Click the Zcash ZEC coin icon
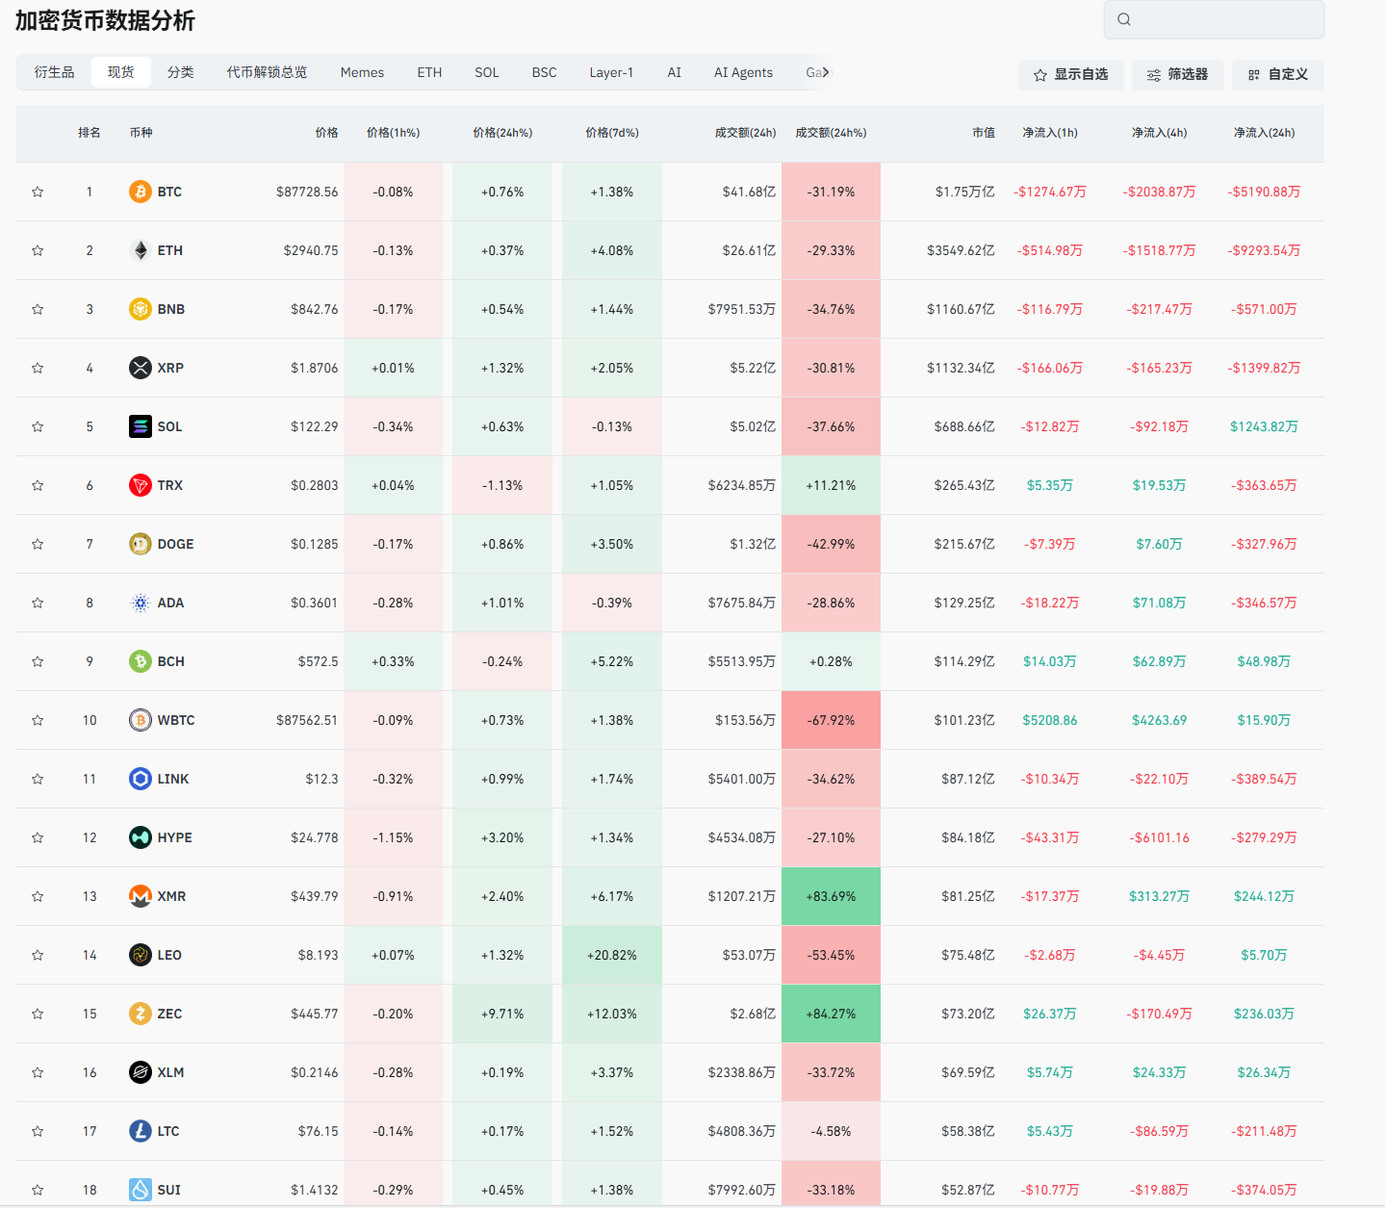The width and height of the screenshot is (1385, 1208). (x=141, y=1014)
